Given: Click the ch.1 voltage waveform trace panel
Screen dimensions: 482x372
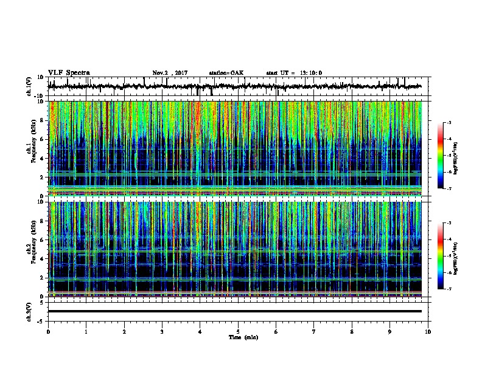Looking at the screenshot, I should pos(239,86).
